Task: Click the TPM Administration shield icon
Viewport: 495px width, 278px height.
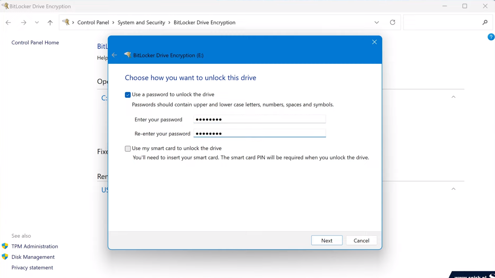Action: 5,246
